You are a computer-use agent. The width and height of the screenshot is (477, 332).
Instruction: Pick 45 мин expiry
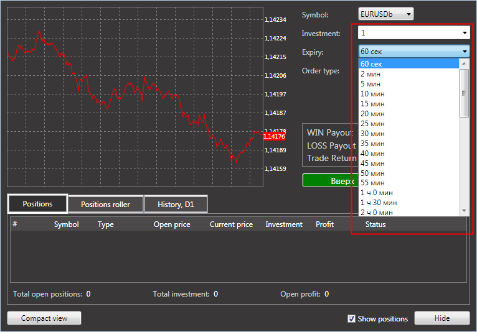pyautogui.click(x=409, y=164)
